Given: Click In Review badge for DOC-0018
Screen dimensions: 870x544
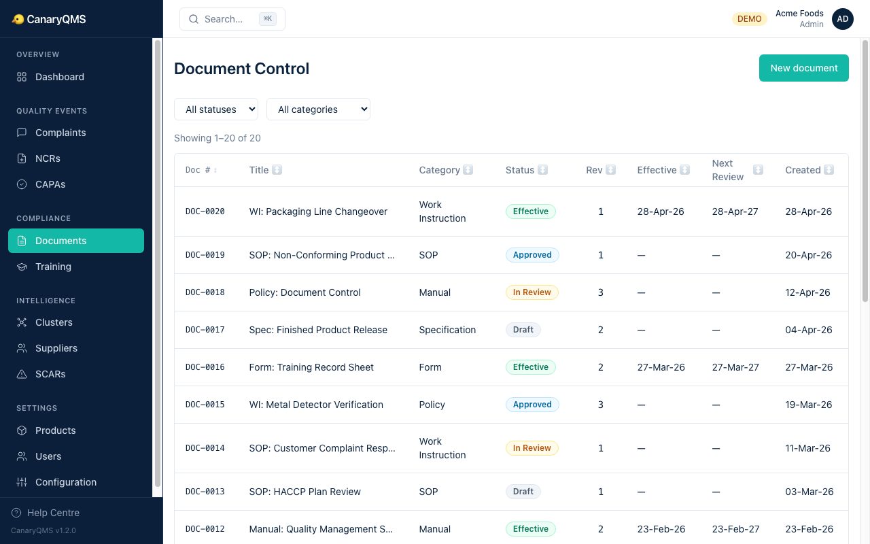Looking at the screenshot, I should [x=532, y=292].
